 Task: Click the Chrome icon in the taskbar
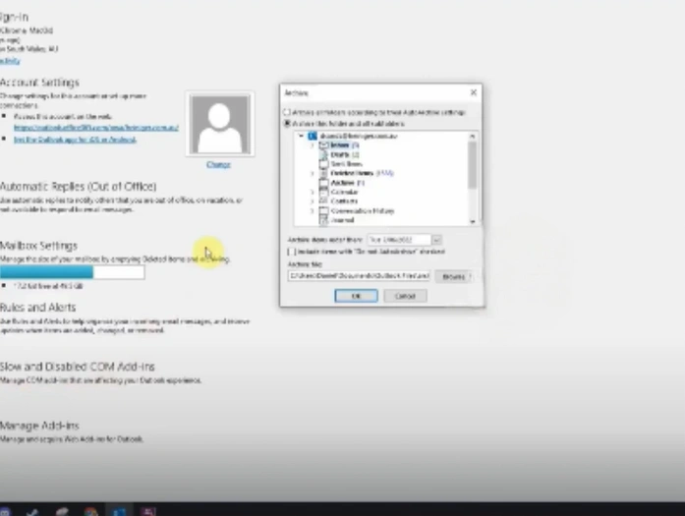pos(90,512)
